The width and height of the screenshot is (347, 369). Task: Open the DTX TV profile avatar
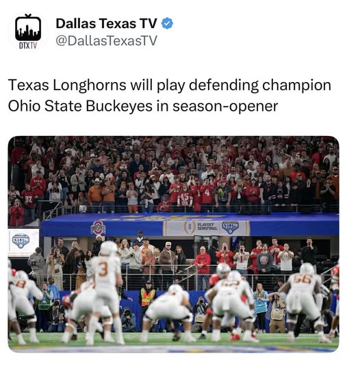[28, 31]
